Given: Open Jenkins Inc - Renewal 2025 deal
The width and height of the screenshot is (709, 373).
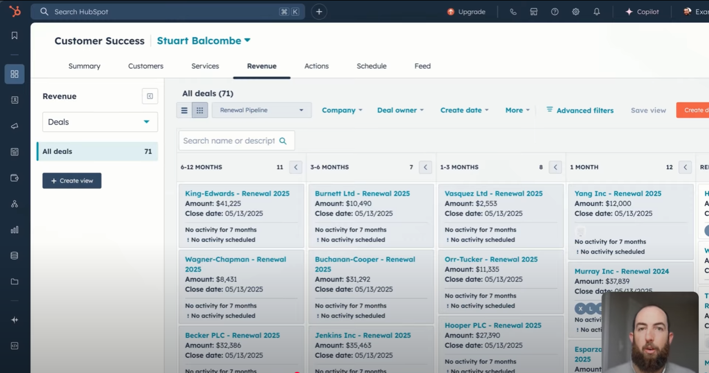Looking at the screenshot, I should [363, 335].
